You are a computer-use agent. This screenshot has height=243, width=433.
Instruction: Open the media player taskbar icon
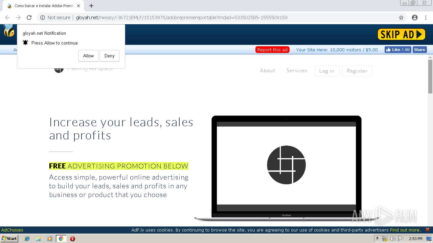click(x=50, y=239)
